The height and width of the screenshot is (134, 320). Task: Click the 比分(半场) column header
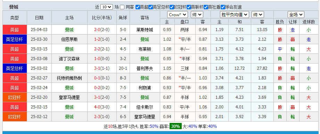102,18
